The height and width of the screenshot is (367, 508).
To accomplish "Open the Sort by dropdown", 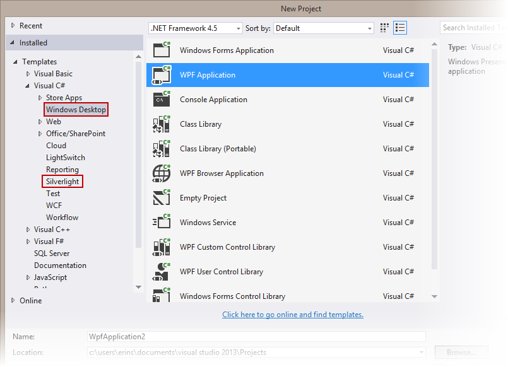I will tap(324, 28).
